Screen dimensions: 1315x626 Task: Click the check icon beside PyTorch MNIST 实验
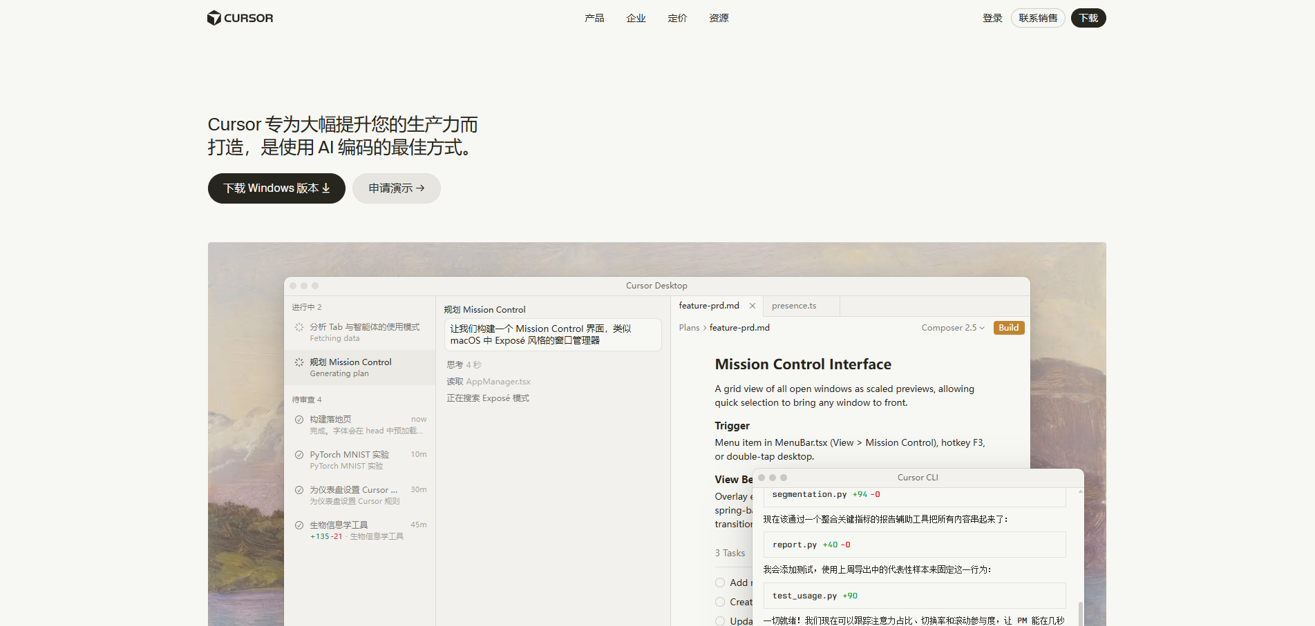point(299,455)
